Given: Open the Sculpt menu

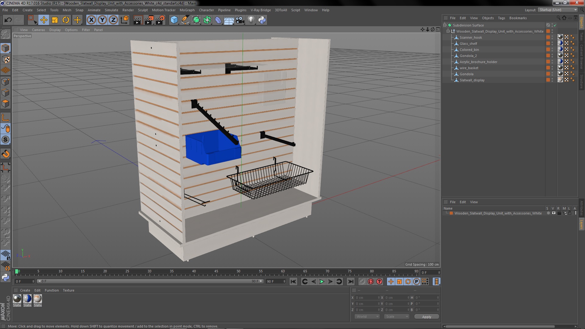Looking at the screenshot, I should 143,10.
